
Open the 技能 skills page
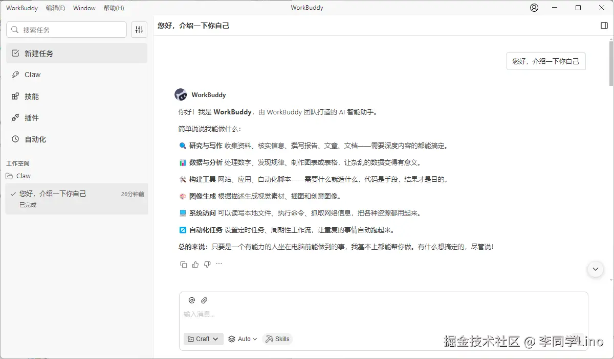coord(77,96)
